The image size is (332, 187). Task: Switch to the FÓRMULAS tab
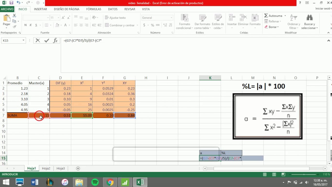tap(94, 9)
